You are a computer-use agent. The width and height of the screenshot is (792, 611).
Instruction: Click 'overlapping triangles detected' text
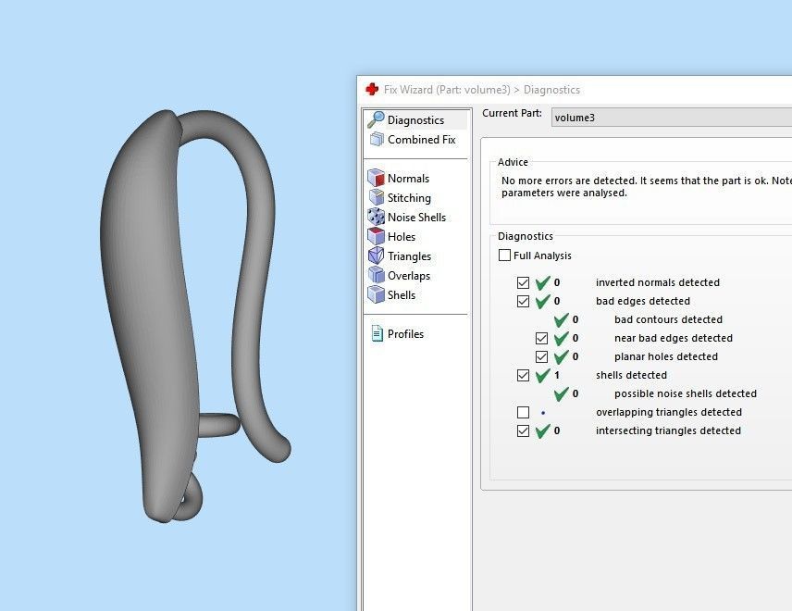(x=669, y=412)
